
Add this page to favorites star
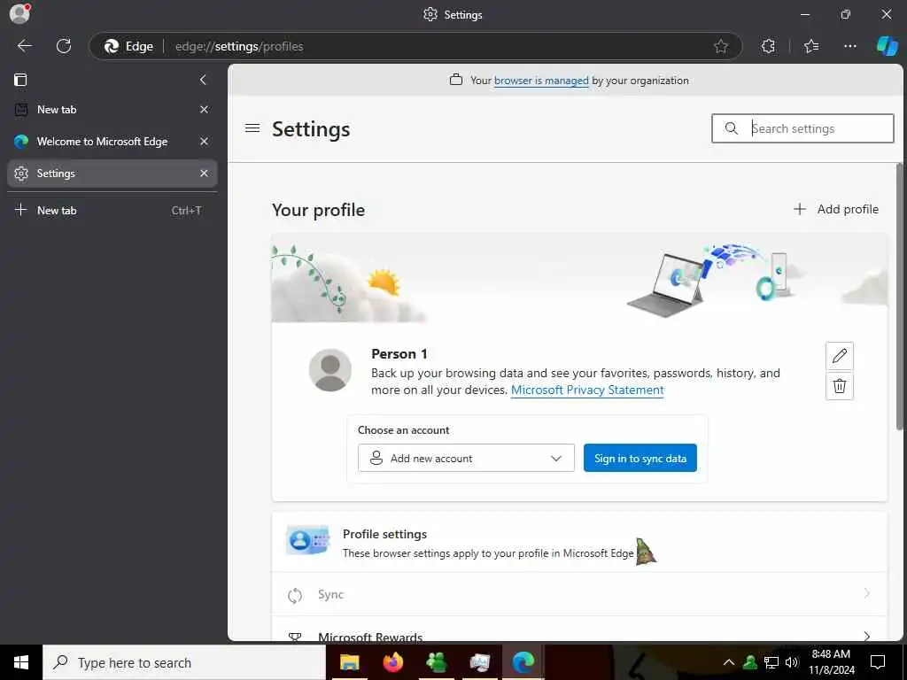point(721,46)
